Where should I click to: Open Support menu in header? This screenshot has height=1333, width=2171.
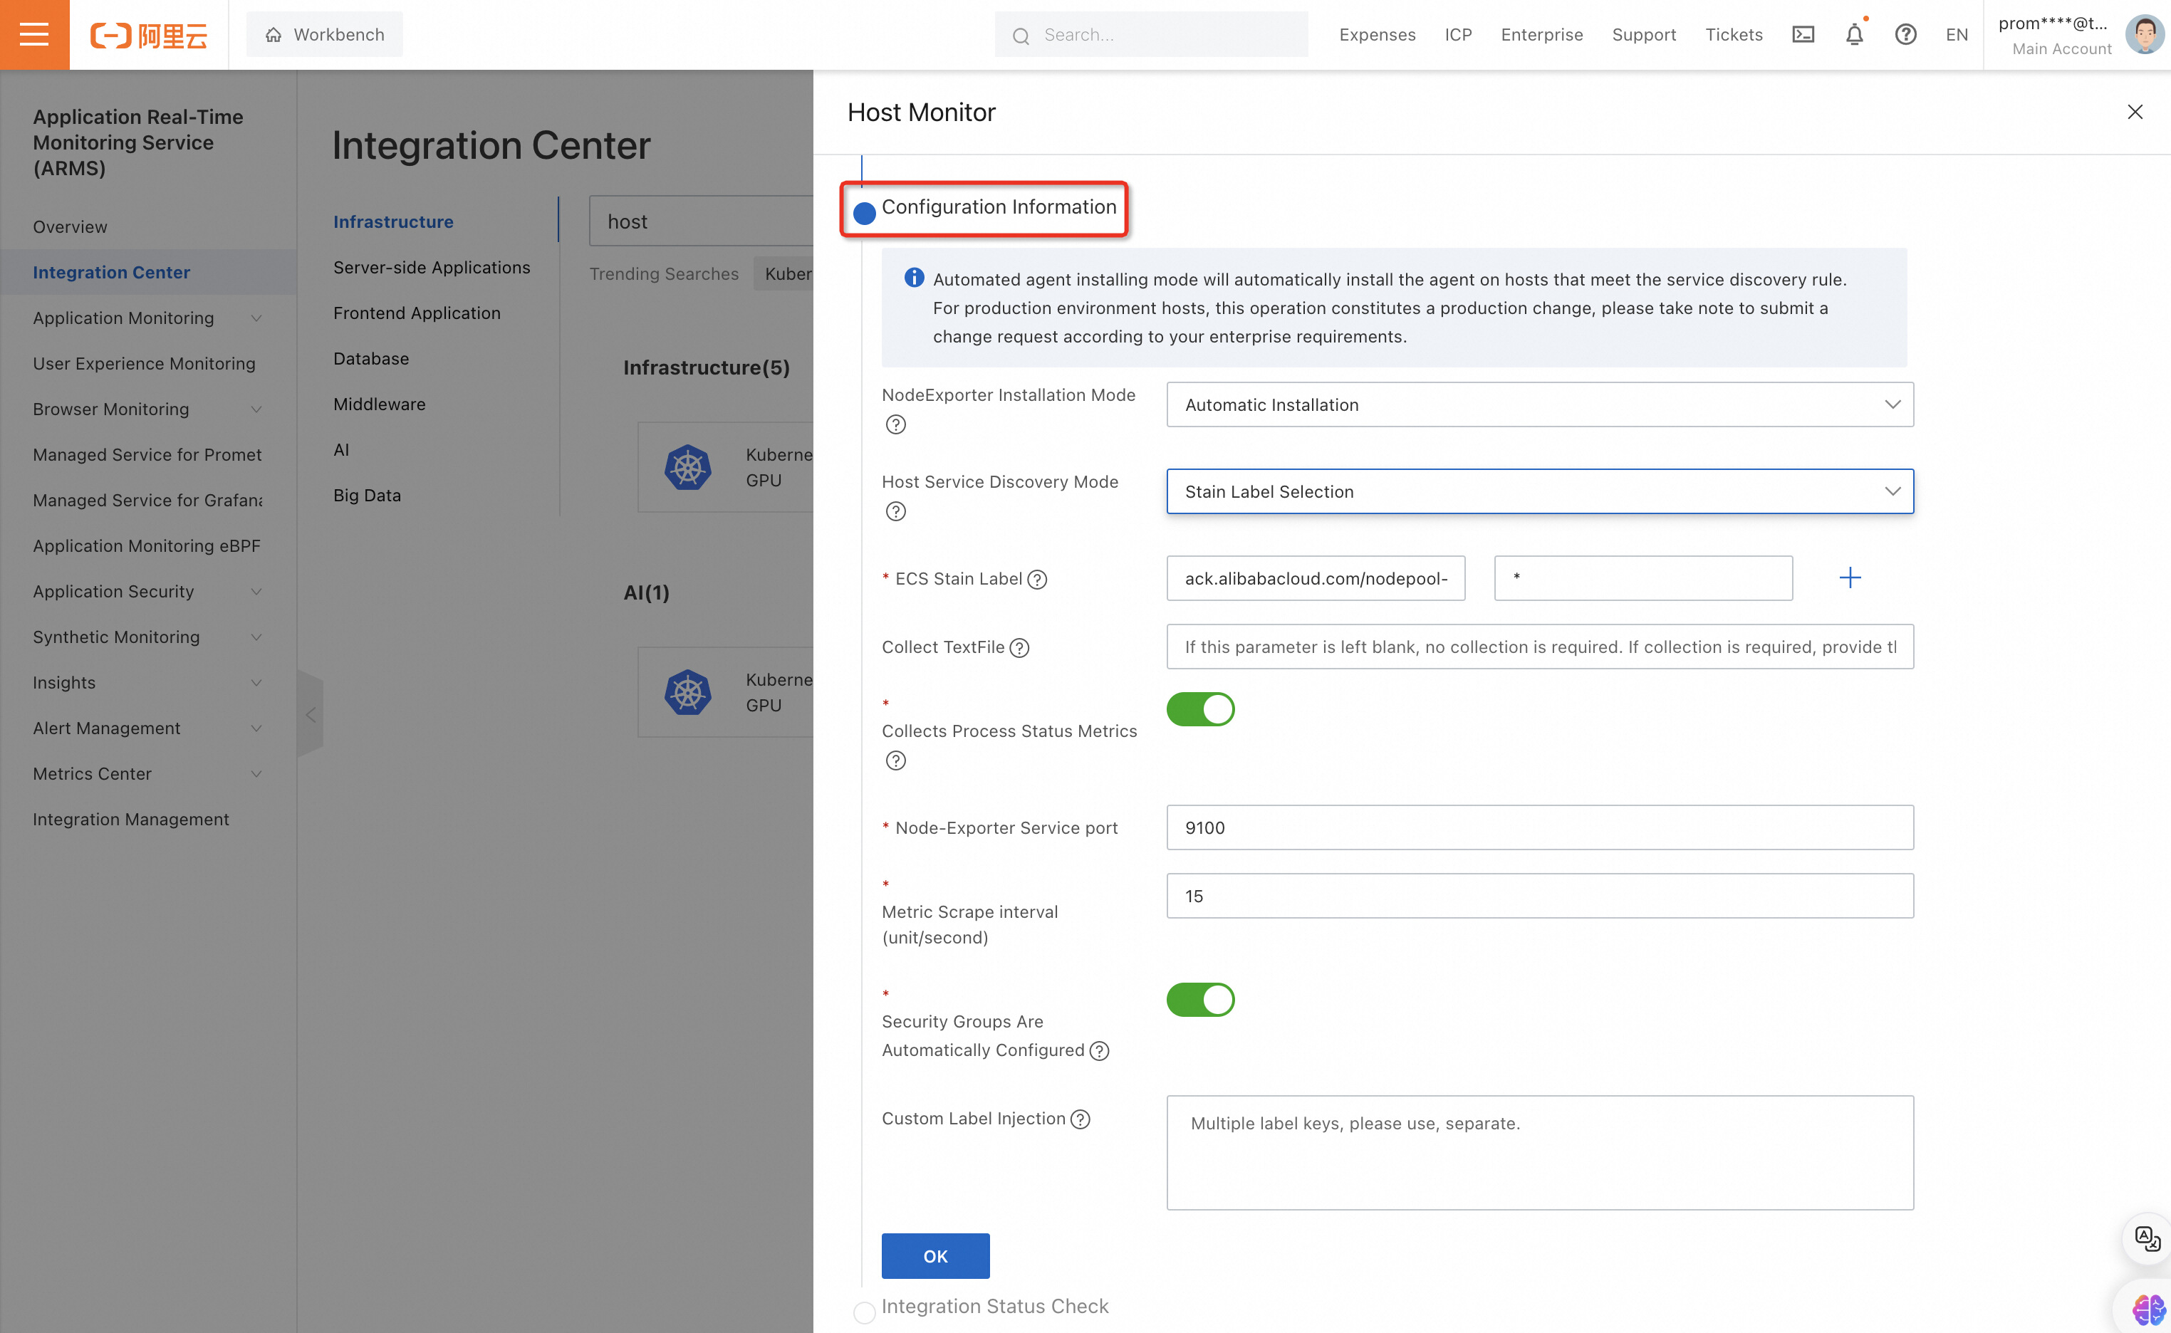coord(1644,34)
